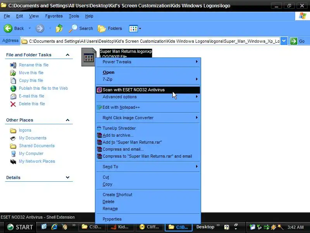Open the Address bar dropdown arrow

284,41
